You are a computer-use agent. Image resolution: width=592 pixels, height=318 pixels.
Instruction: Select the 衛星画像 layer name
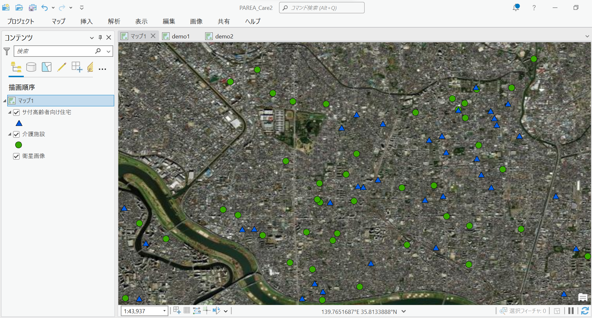coord(34,156)
